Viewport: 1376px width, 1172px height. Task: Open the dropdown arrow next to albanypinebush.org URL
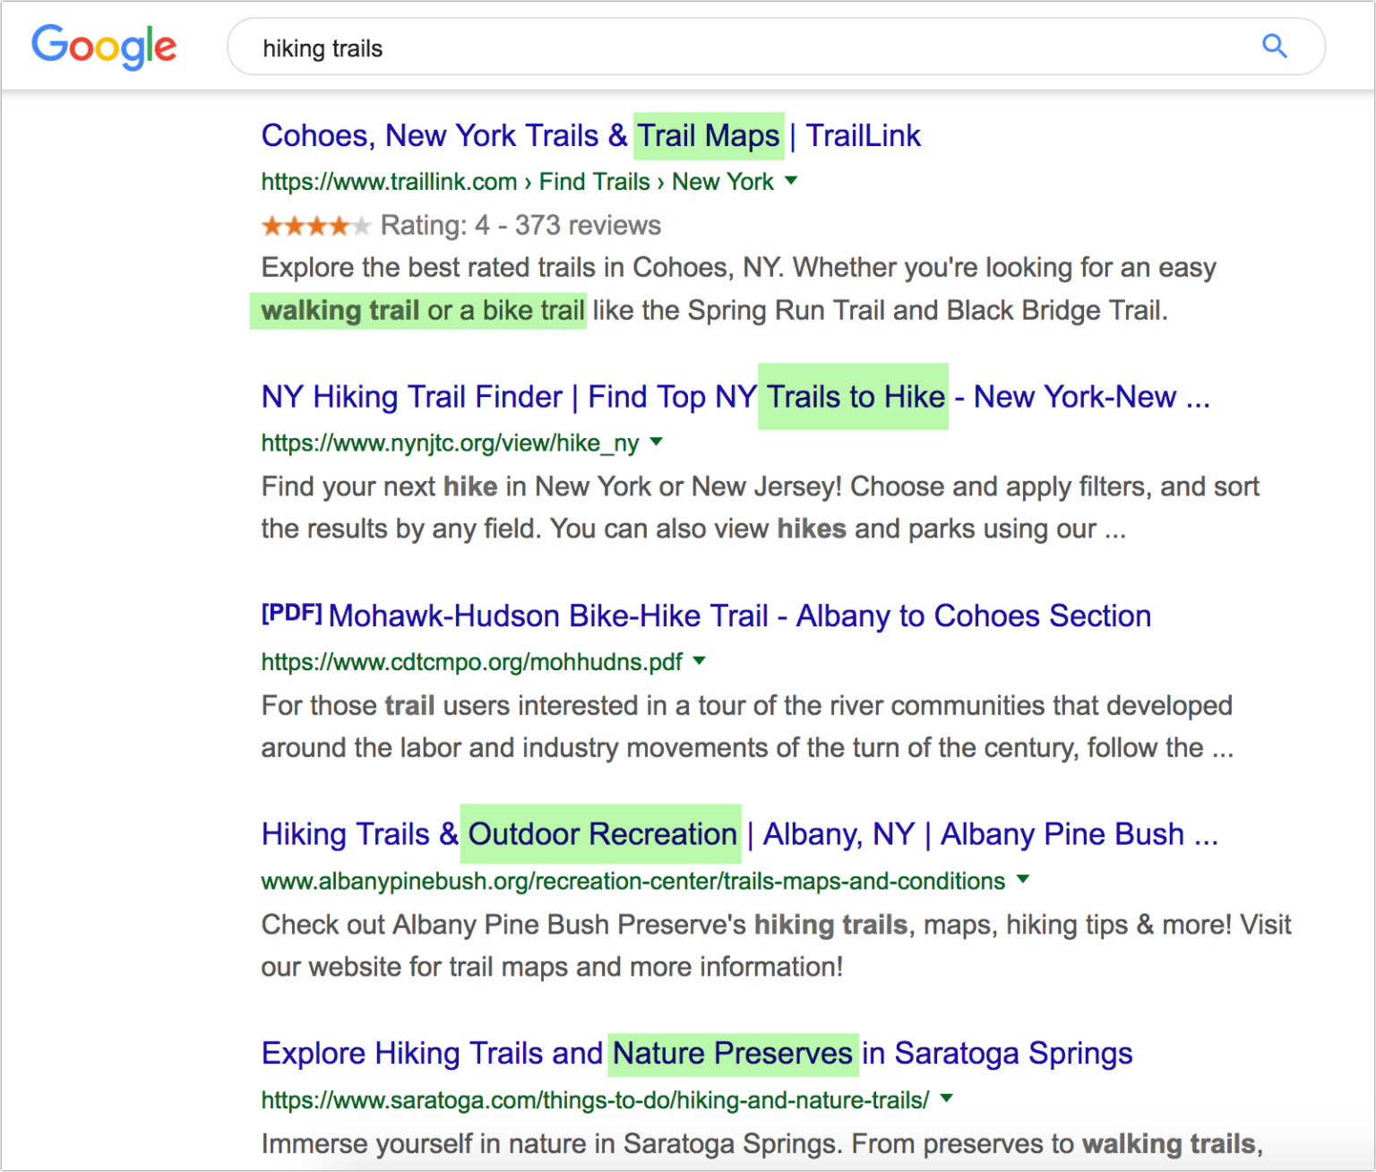click(x=1022, y=880)
